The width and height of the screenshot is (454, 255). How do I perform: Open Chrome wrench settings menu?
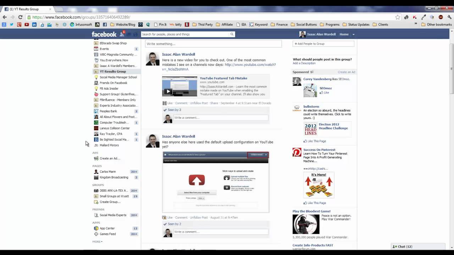(x=449, y=17)
